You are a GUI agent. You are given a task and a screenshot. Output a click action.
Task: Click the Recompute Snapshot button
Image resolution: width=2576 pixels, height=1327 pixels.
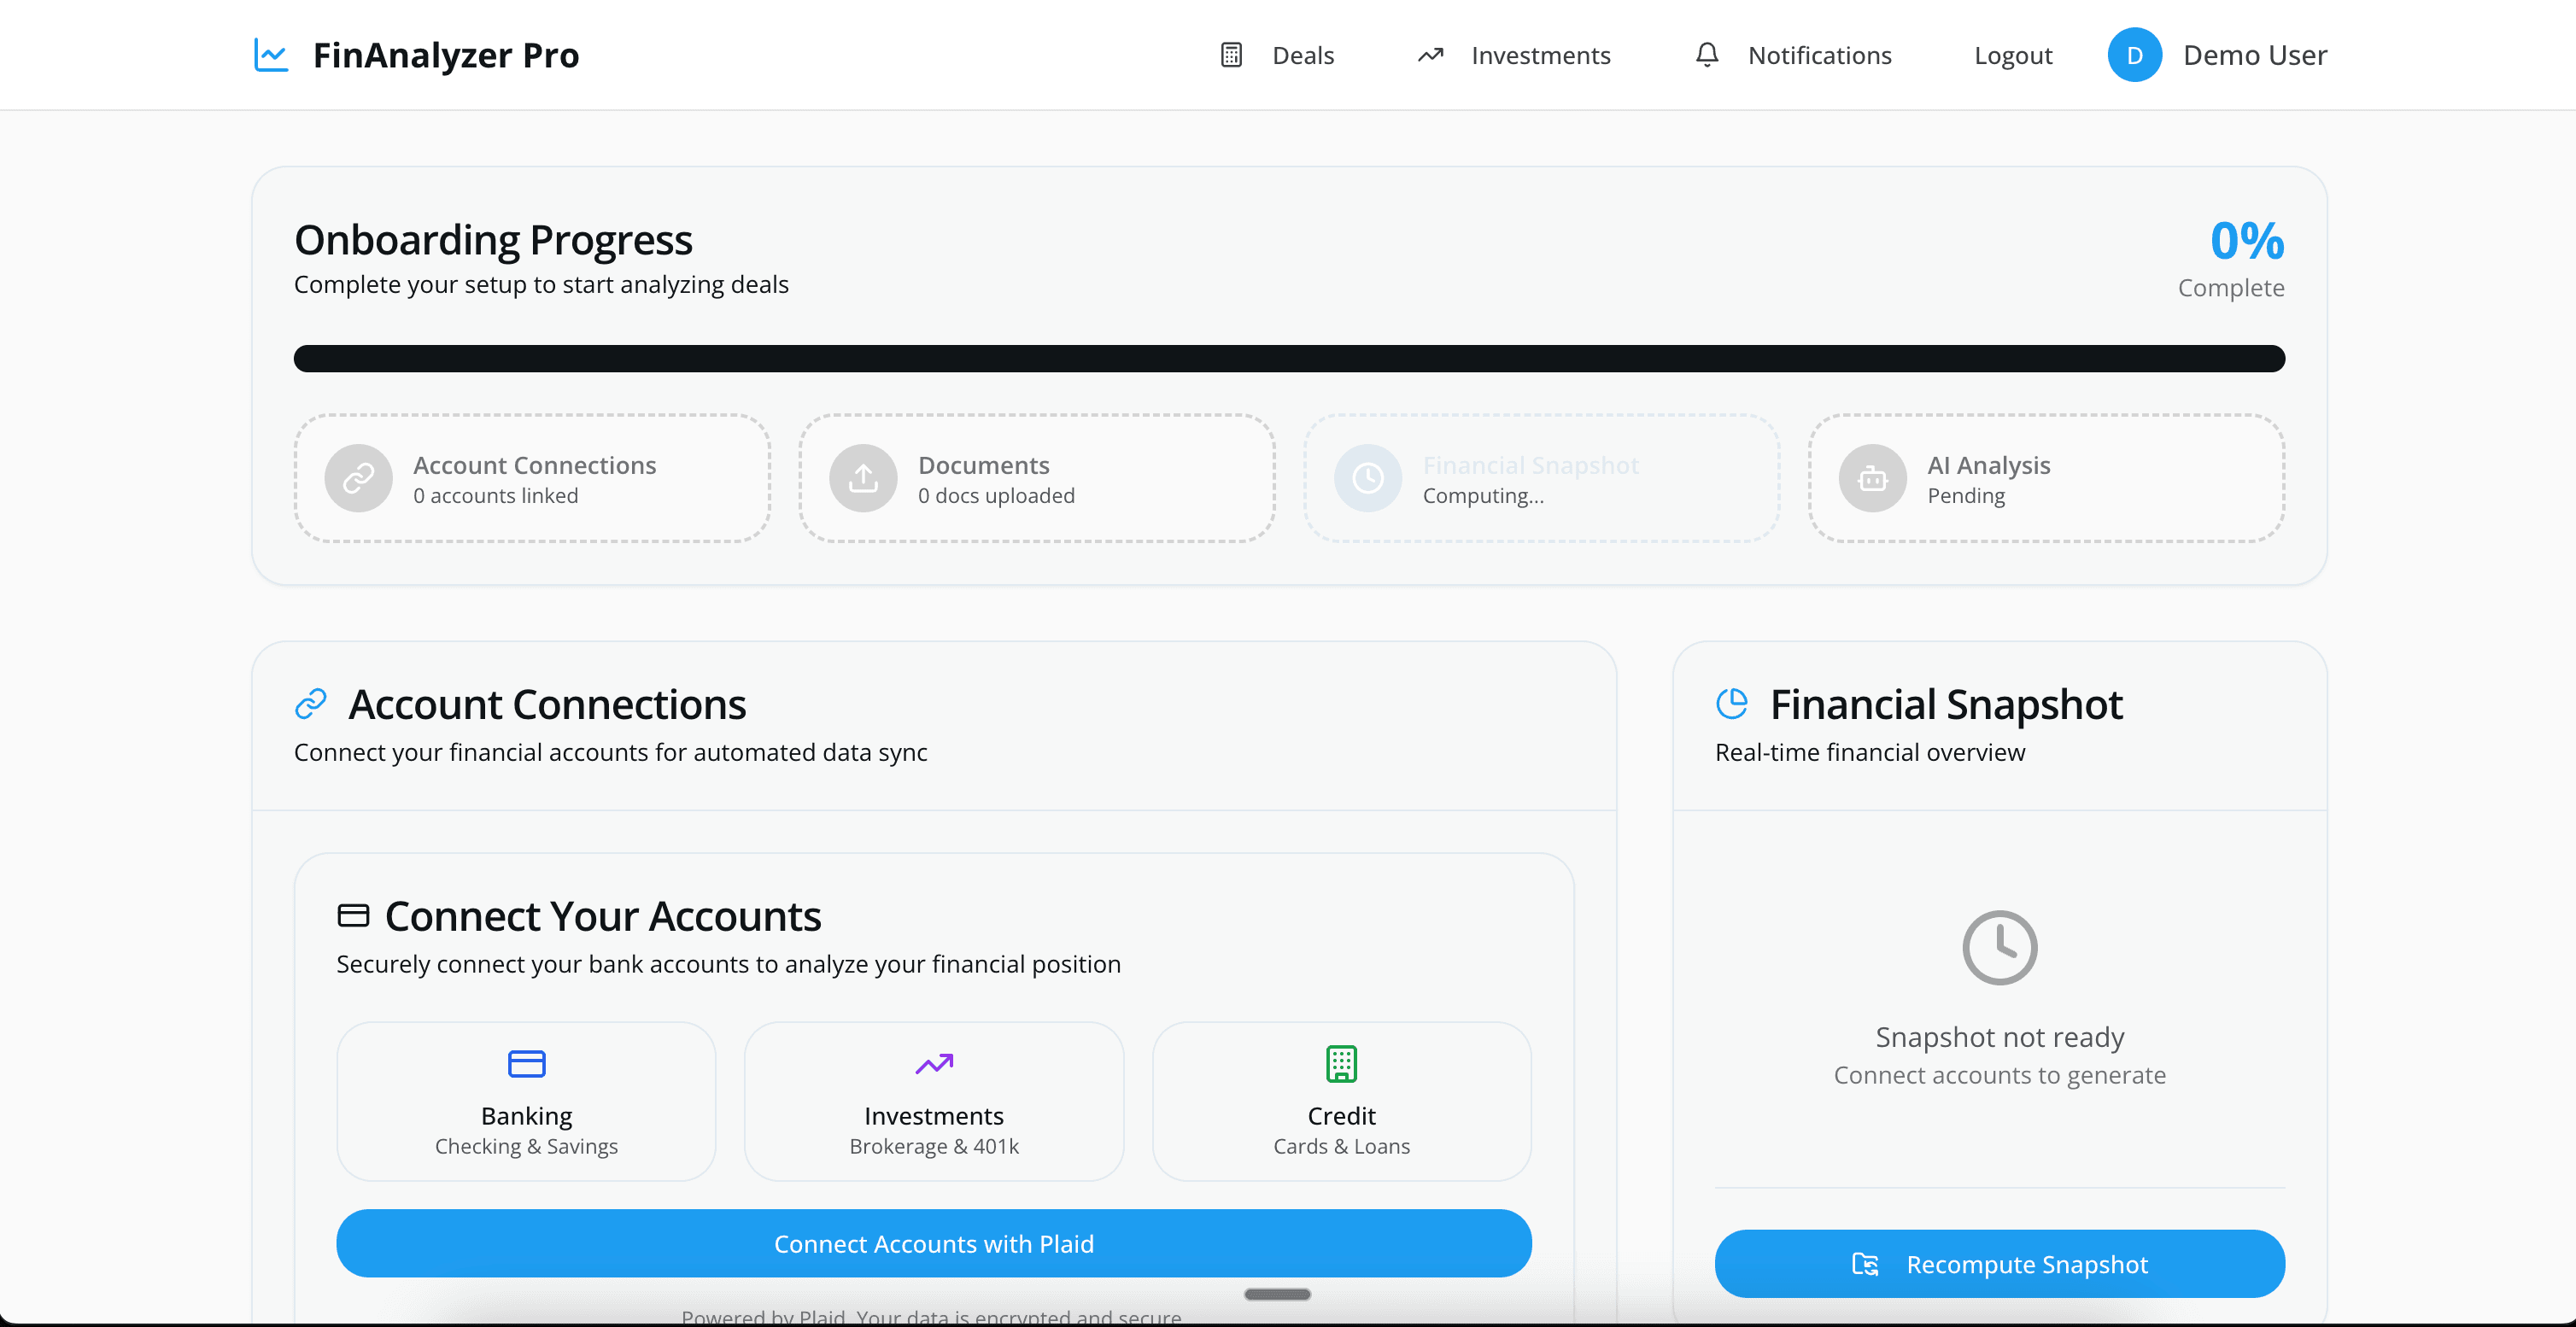(x=1999, y=1264)
